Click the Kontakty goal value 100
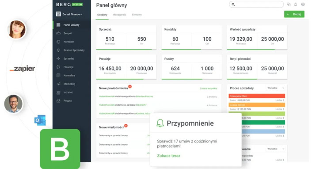 (207, 39)
